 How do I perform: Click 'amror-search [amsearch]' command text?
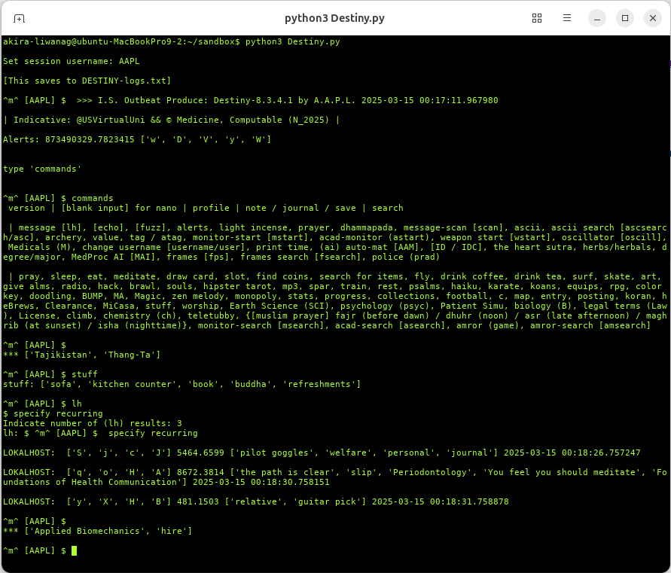[590, 326]
